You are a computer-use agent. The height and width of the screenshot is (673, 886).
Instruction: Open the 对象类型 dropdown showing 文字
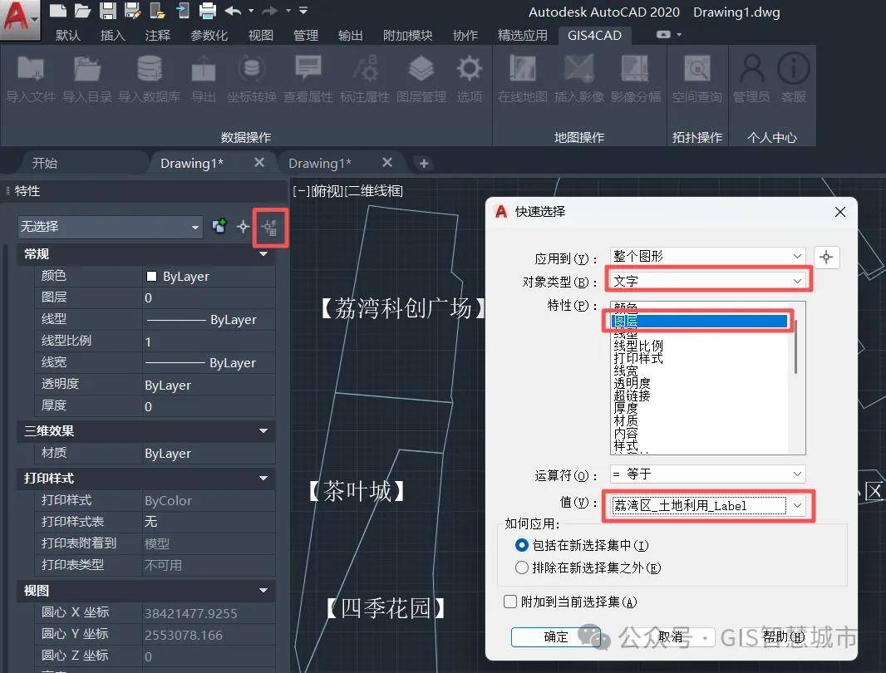tap(708, 282)
